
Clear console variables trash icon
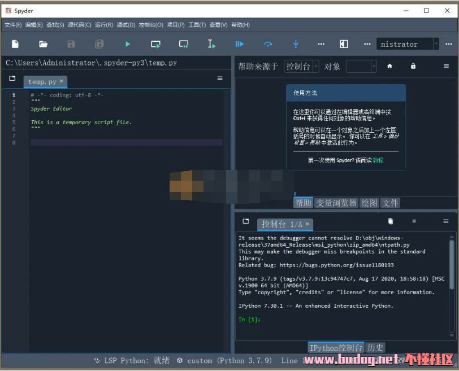click(390, 221)
